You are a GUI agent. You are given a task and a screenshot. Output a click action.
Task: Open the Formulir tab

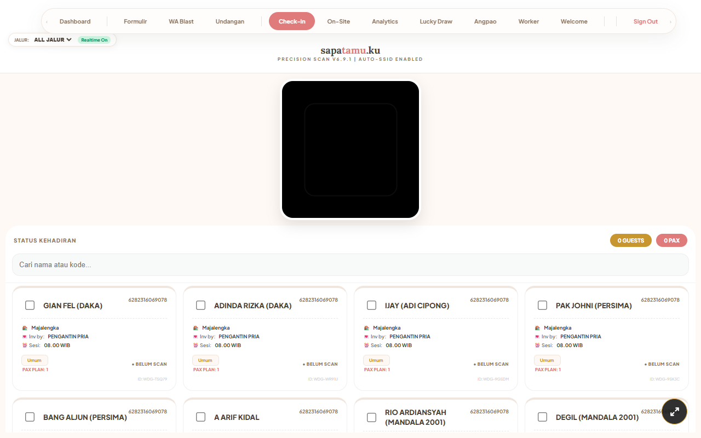[135, 21]
